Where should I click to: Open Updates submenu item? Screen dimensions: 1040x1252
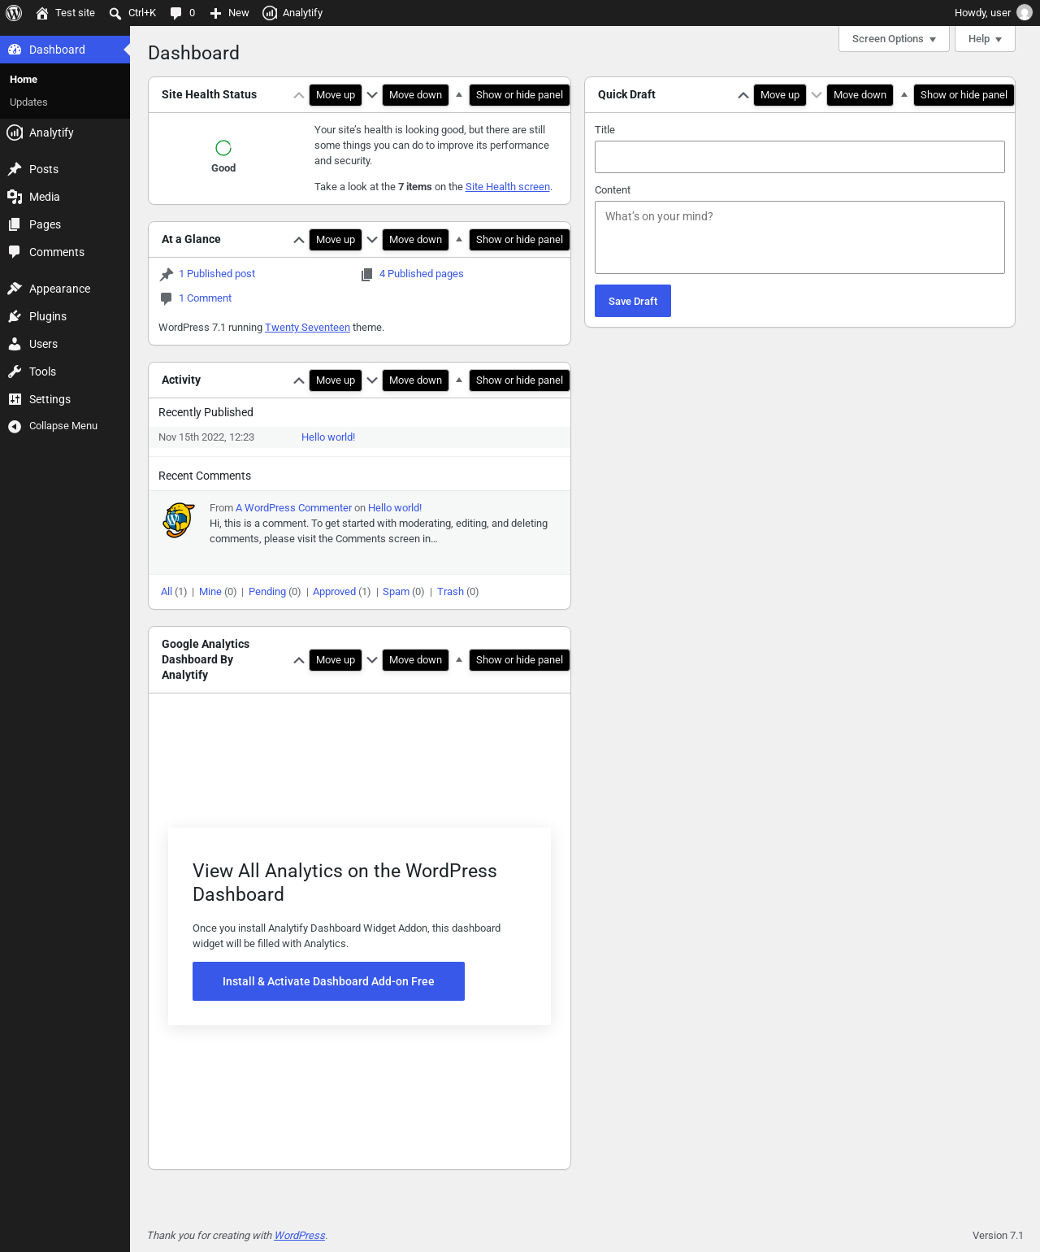(28, 102)
